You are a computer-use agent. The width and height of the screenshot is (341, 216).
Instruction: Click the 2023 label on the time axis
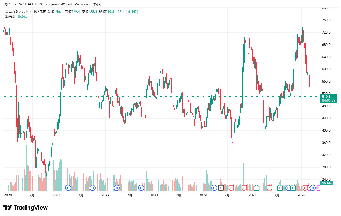pyautogui.click(x=154, y=195)
